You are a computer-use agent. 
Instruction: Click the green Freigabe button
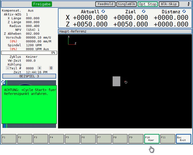(42, 4)
